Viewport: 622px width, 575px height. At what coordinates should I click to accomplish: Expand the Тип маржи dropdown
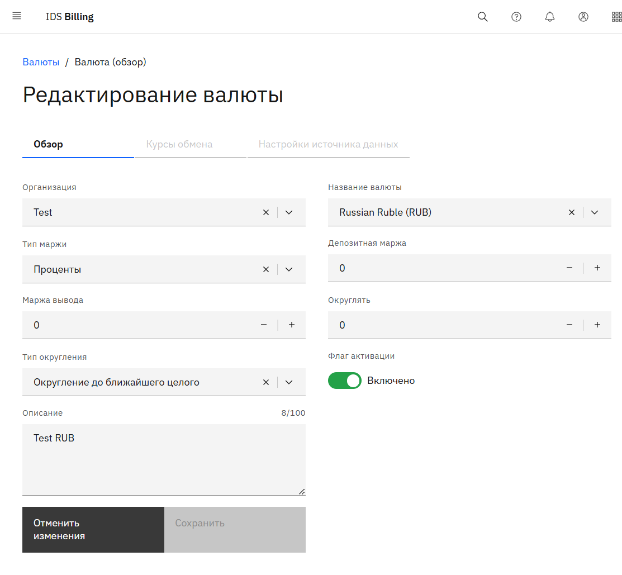(x=289, y=269)
